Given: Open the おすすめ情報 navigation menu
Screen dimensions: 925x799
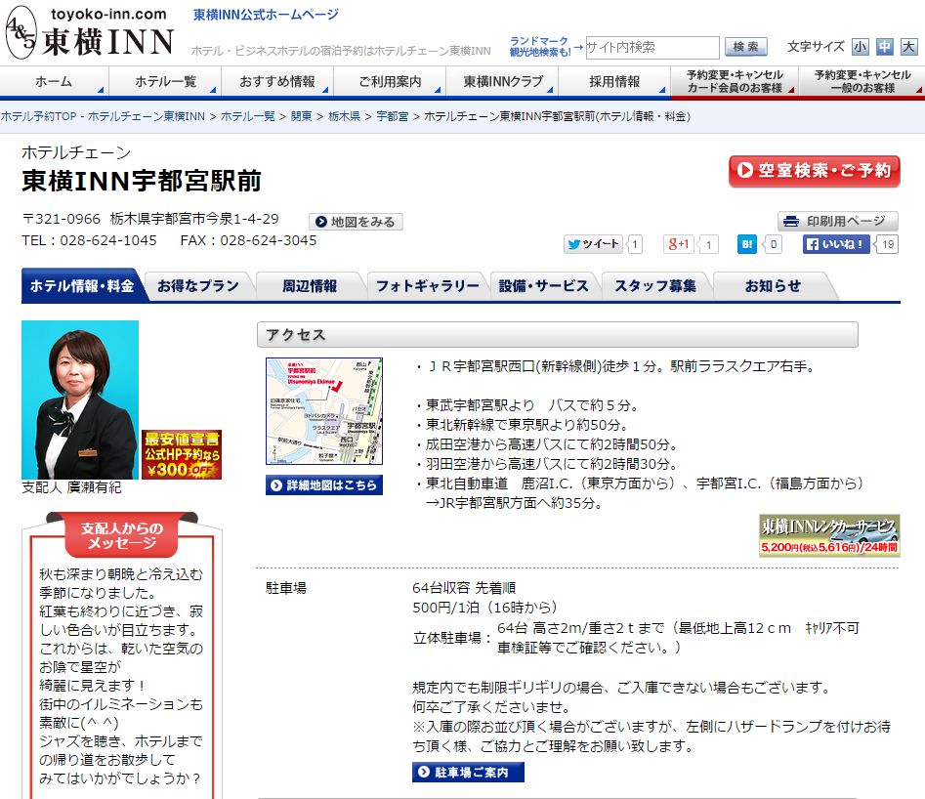Looking at the screenshot, I should [x=277, y=81].
